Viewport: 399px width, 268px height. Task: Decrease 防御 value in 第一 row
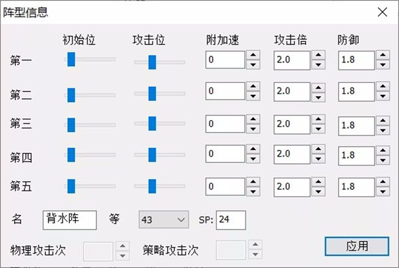coord(383,65)
